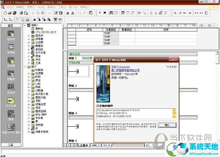The width and height of the screenshot is (220, 157).
Task: Click the Compile toolbar icon
Action: click(56, 13)
